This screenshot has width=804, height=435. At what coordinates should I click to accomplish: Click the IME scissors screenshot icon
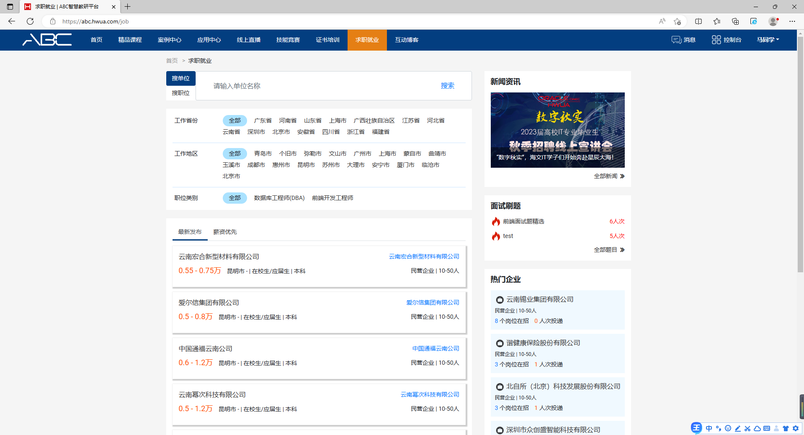(x=747, y=428)
